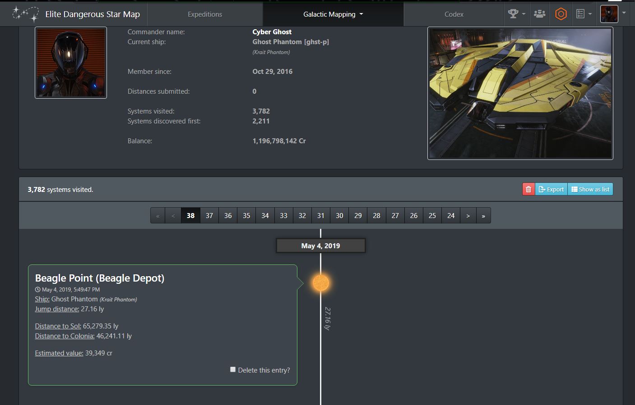Go to page 37 of visited systems

pos(209,215)
